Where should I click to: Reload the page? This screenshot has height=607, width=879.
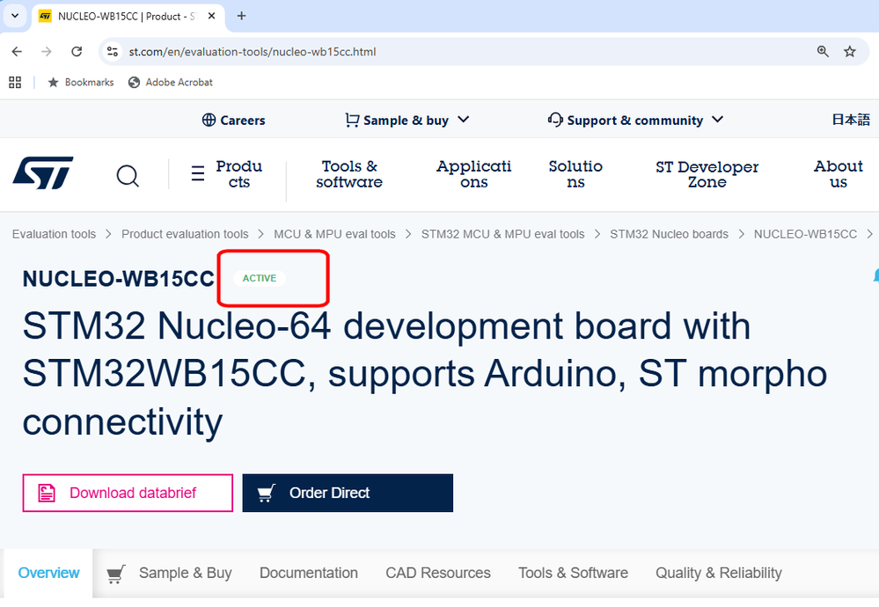point(77,52)
